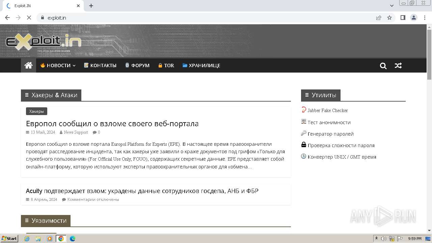
Task: Open the ХРАНИЛИЩЕ menu item
Action: click(201, 65)
